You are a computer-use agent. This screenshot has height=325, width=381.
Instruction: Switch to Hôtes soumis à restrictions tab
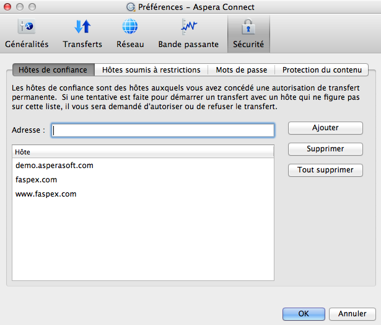(x=151, y=70)
